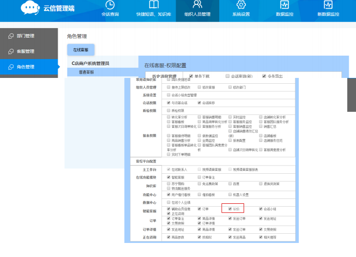The height and width of the screenshot is (257, 356).
Task: Select 客服管理 in the sidebar
Action: point(25,51)
